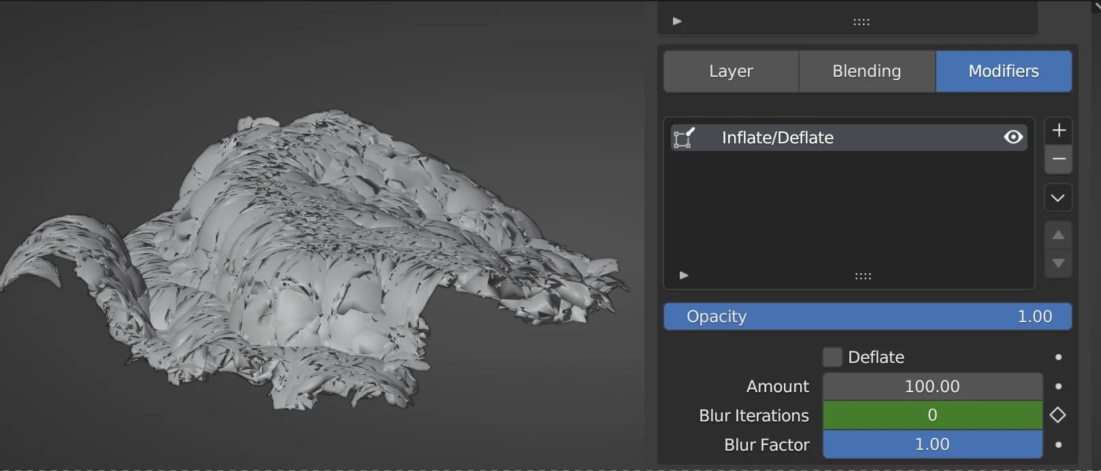Click the Inflate/Deflate modifier type icon
Image resolution: width=1101 pixels, height=471 pixels.
[x=683, y=138]
